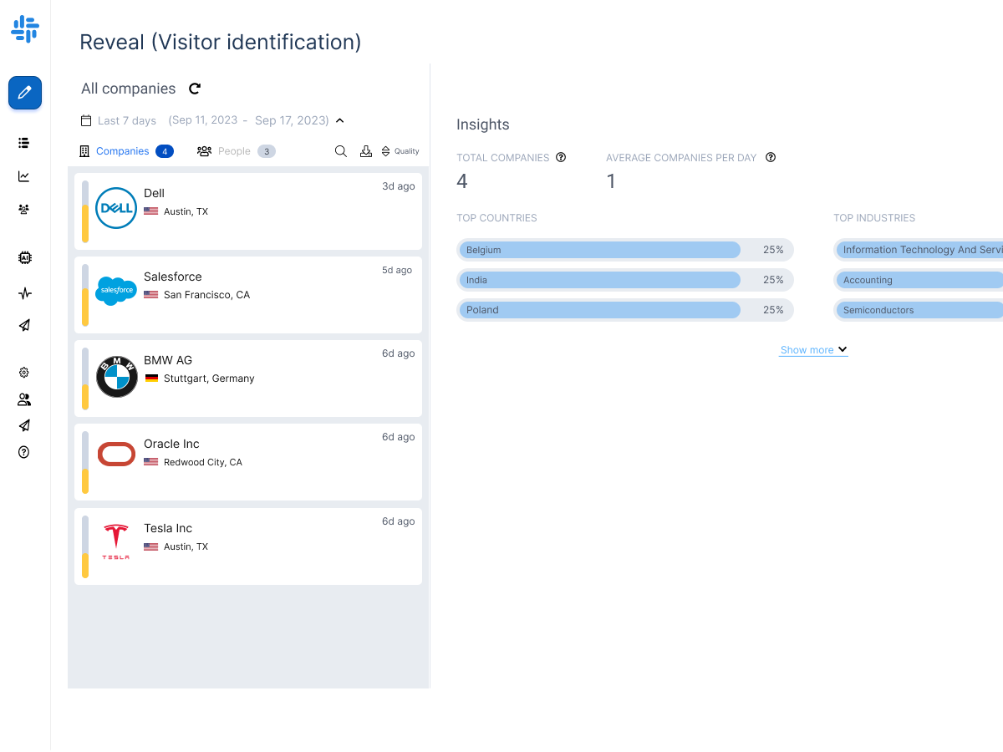Click the Dell logo

pos(116,208)
